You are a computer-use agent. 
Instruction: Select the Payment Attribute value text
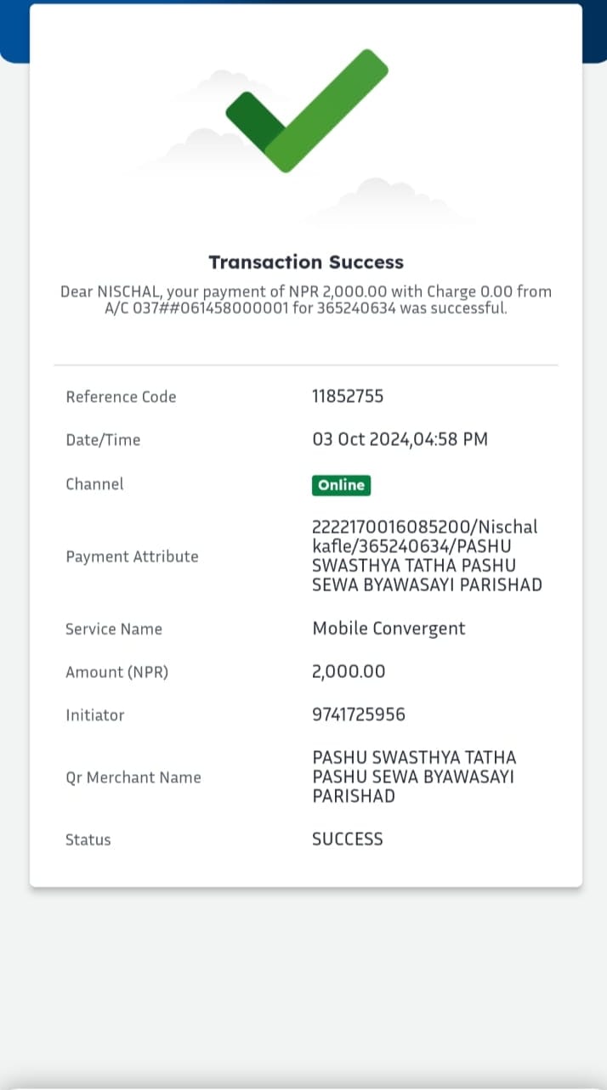427,556
